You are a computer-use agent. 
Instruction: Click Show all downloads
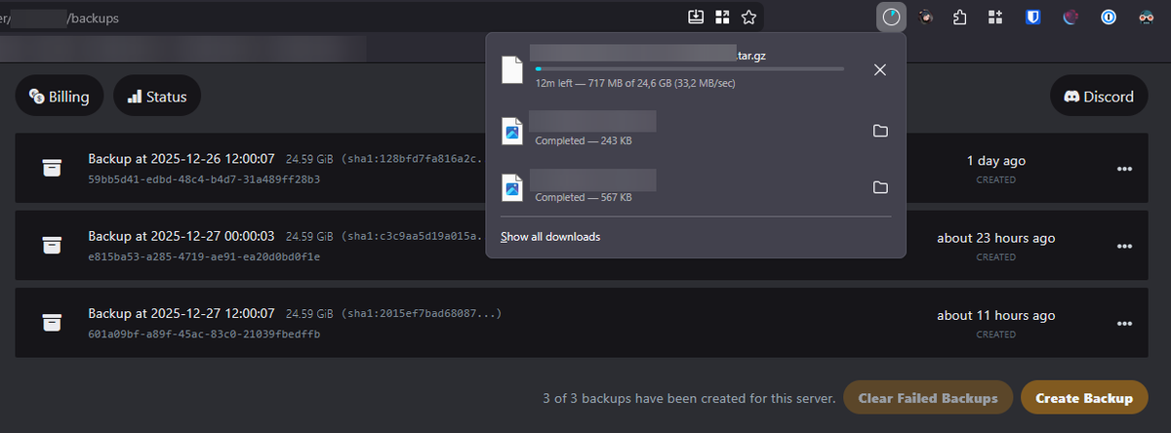(x=550, y=237)
